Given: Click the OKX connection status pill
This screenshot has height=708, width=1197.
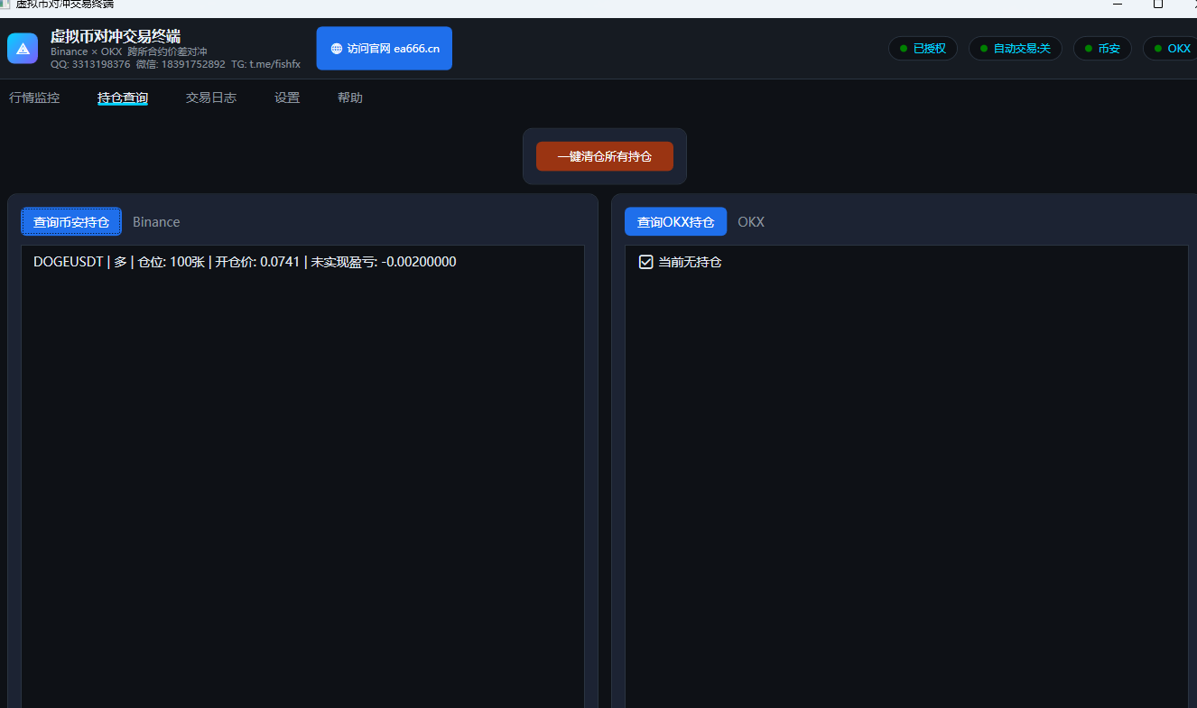Looking at the screenshot, I should (x=1171, y=49).
